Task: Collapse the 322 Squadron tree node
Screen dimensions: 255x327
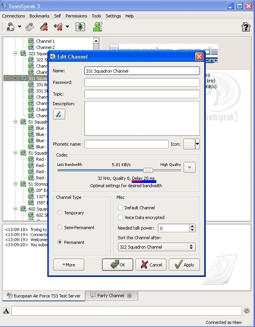Action: point(15,53)
